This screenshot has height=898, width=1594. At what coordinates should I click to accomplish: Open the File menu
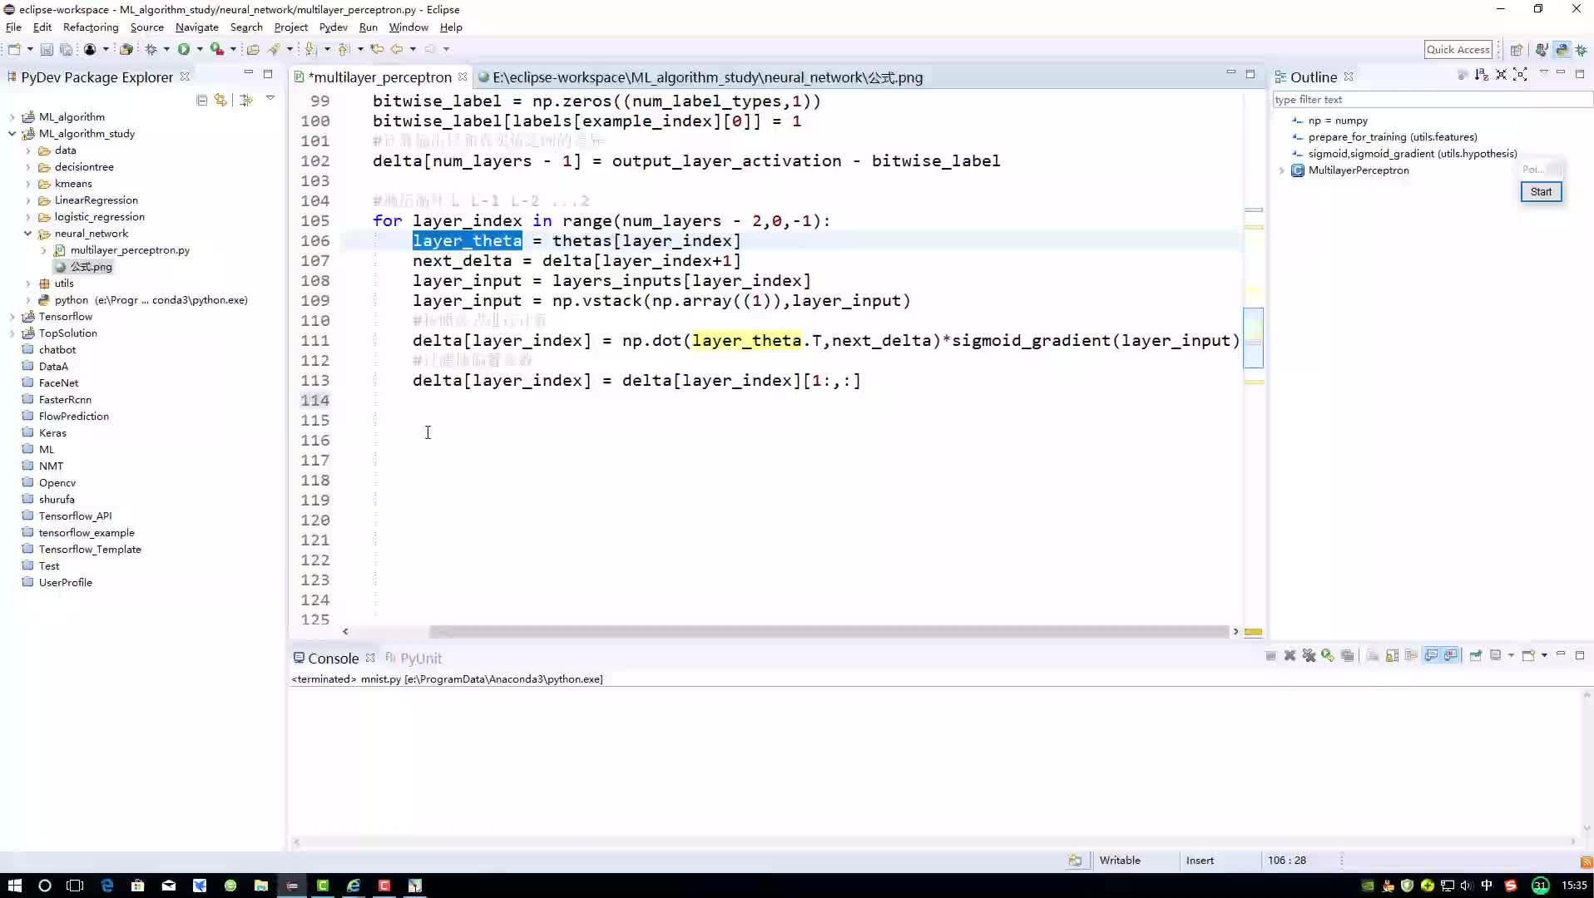click(x=13, y=27)
